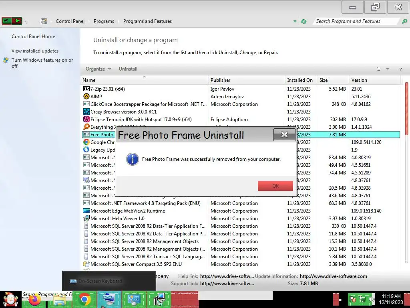Select Microsoft SQL Server 2008 R2 Management Objects
Viewport: 410px width, 308px height.
(144, 241)
